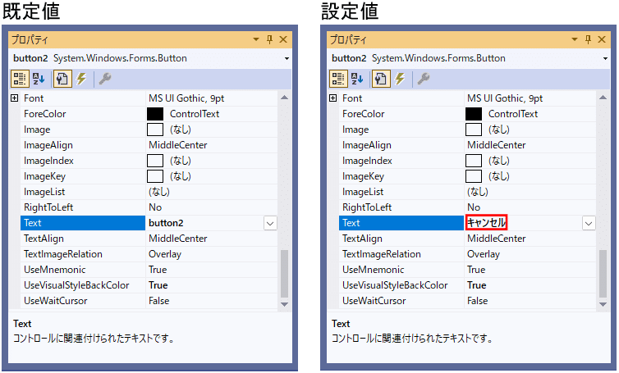Click MS UI Gothic, 9pt value in right panel
The height and width of the screenshot is (373, 619).
coord(505,98)
